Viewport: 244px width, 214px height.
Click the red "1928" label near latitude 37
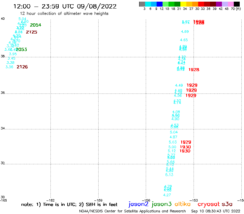(194, 69)
